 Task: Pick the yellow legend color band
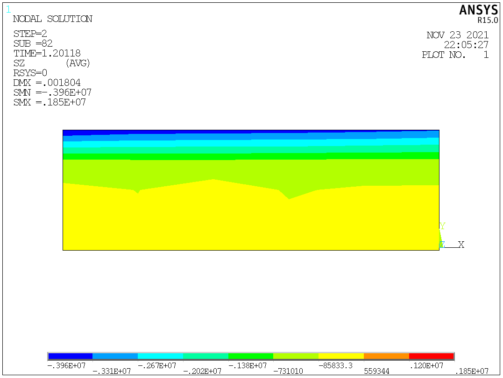(341, 357)
